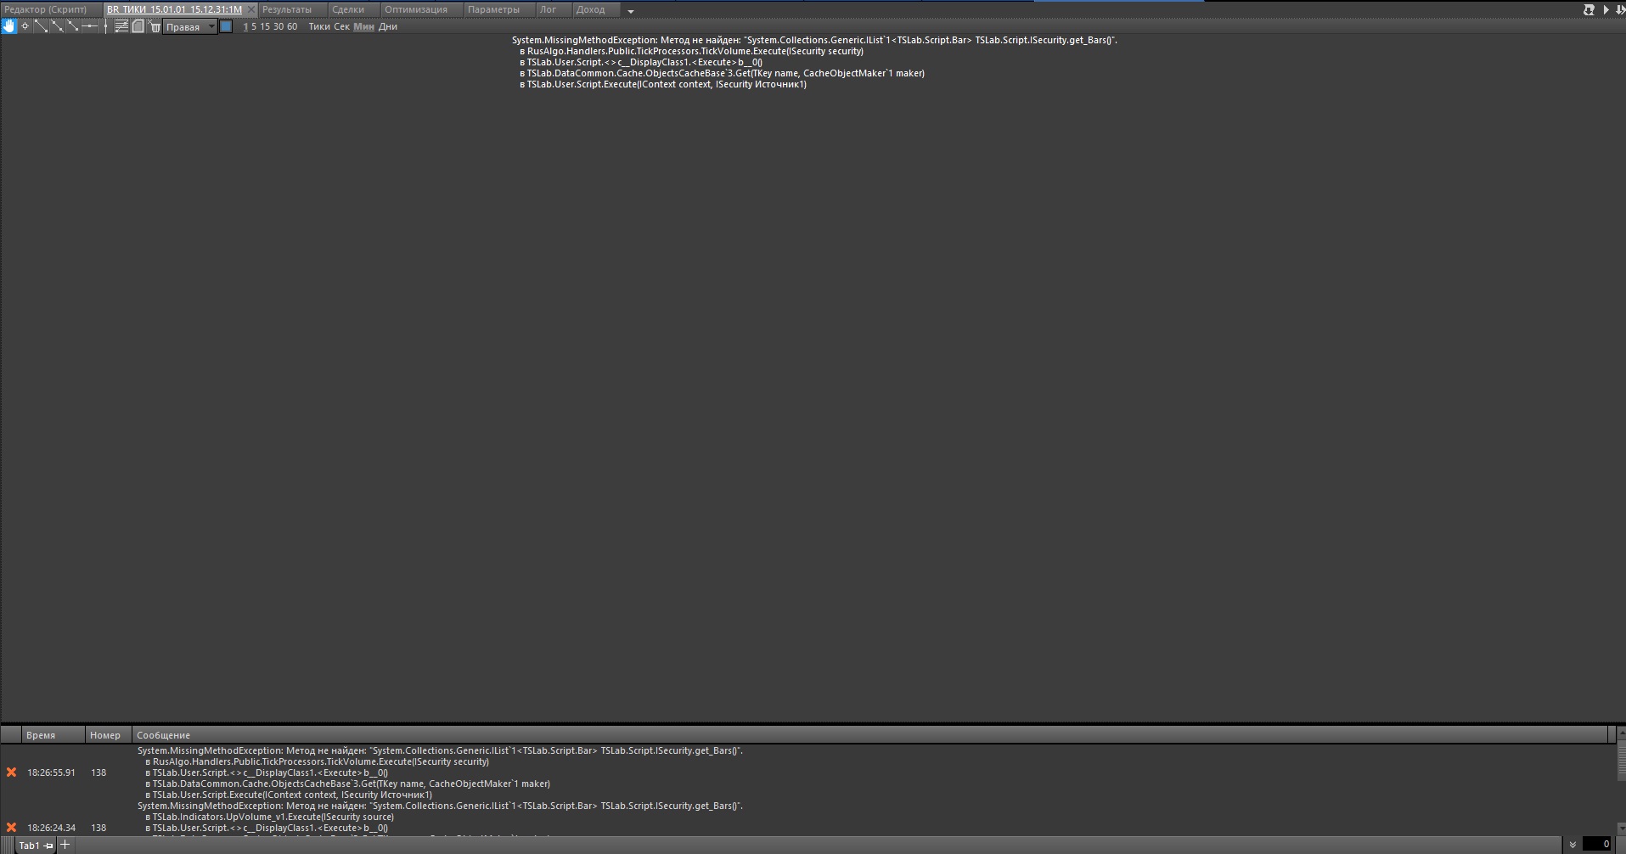Pick the horizontal line with node tool
The width and height of the screenshot is (1626, 854).
[89, 26]
